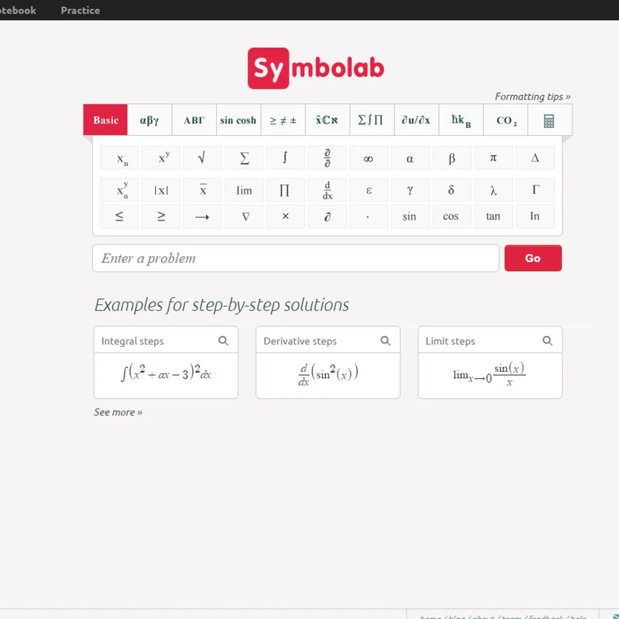Insert the single partial derivative symbol

coord(327,217)
